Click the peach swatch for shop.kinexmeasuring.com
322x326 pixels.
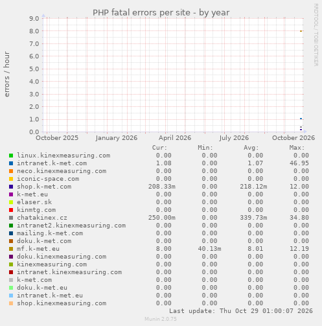[11, 303]
